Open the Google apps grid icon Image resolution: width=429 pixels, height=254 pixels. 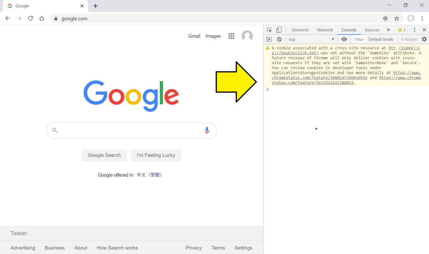231,36
